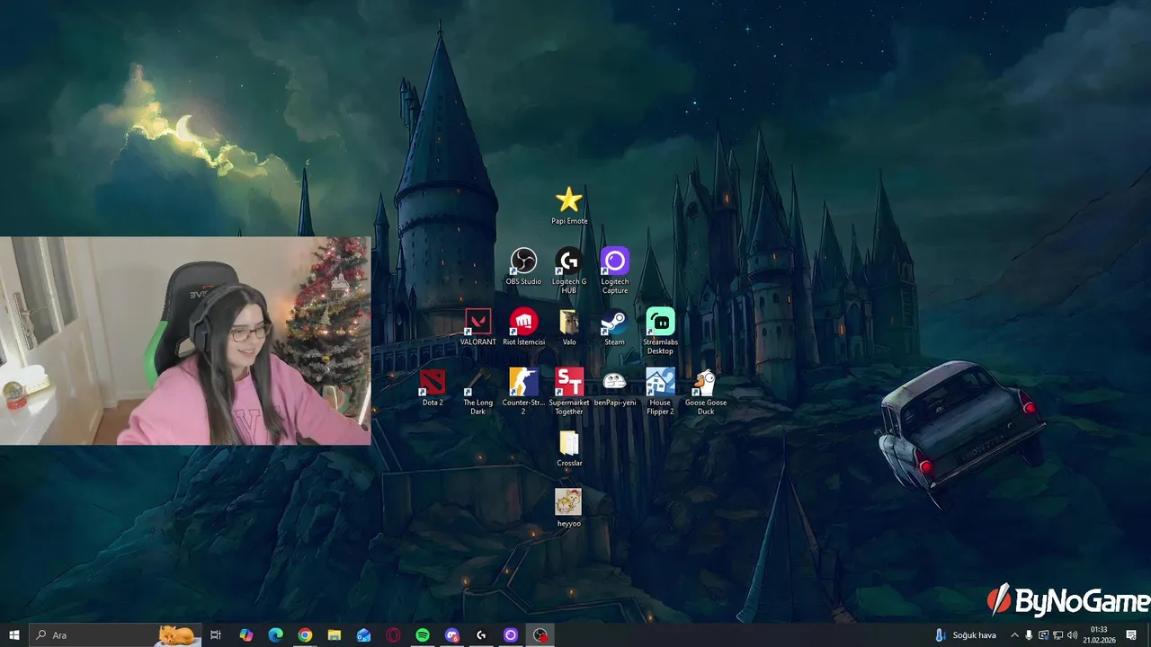Open network status tray icon
Viewport: 1151px width, 647px height.
1057,635
